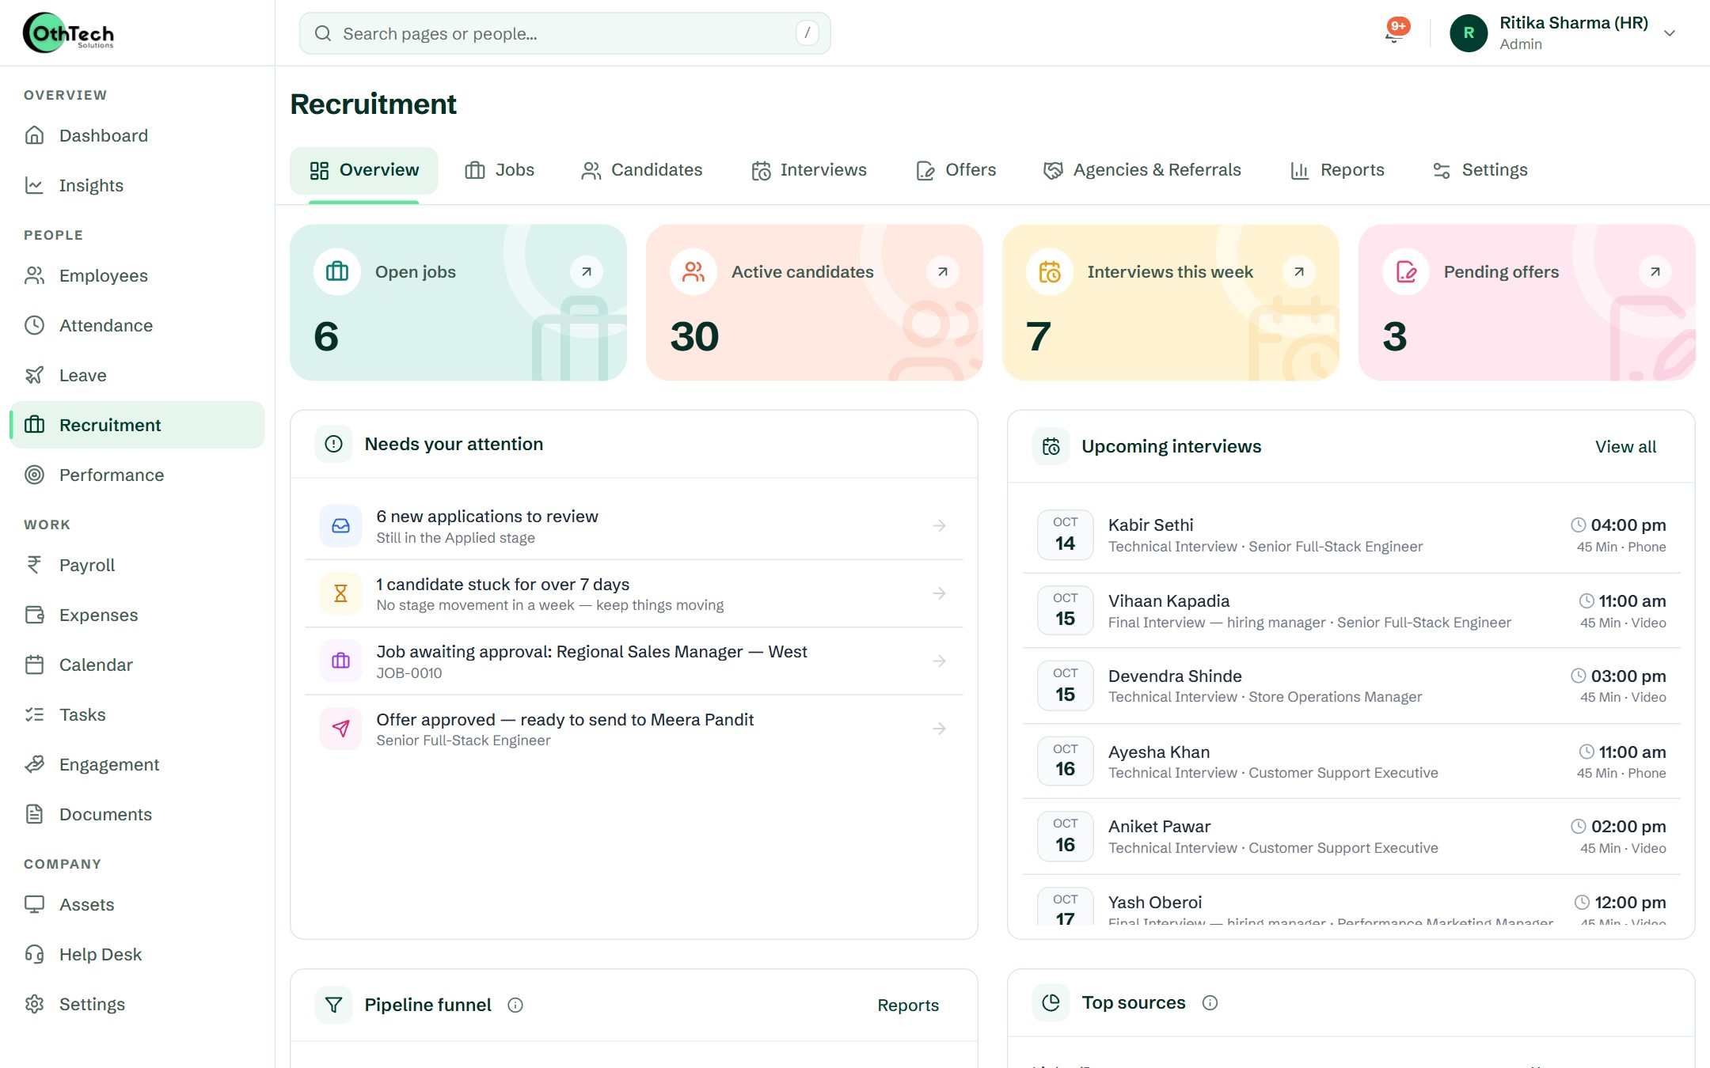This screenshot has width=1710, height=1068.
Task: Switch to the Overview tab
Action: click(x=363, y=170)
